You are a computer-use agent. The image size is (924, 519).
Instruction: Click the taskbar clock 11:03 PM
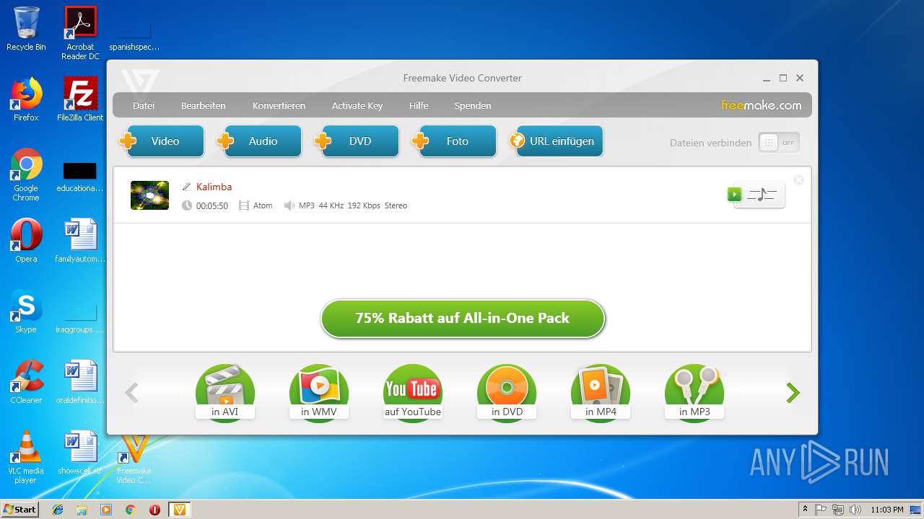[x=887, y=510]
